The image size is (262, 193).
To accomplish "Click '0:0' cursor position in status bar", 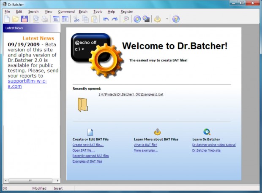I will 5,188.
